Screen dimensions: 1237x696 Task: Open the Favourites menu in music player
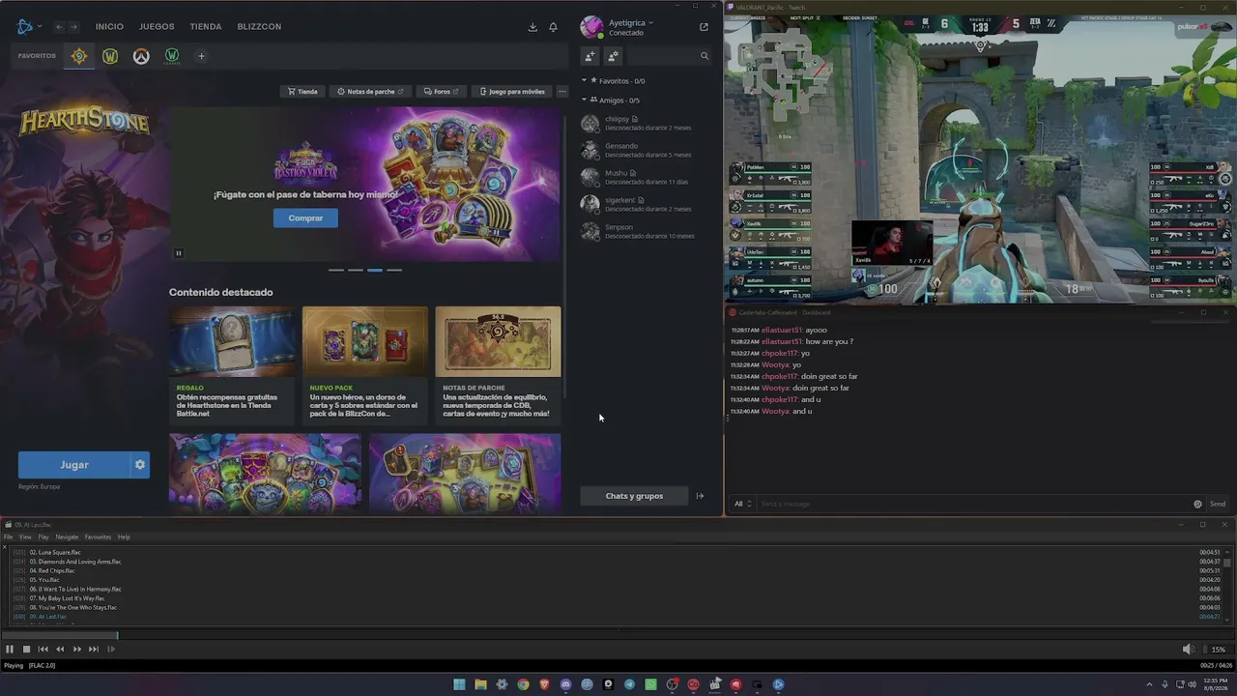(x=98, y=537)
